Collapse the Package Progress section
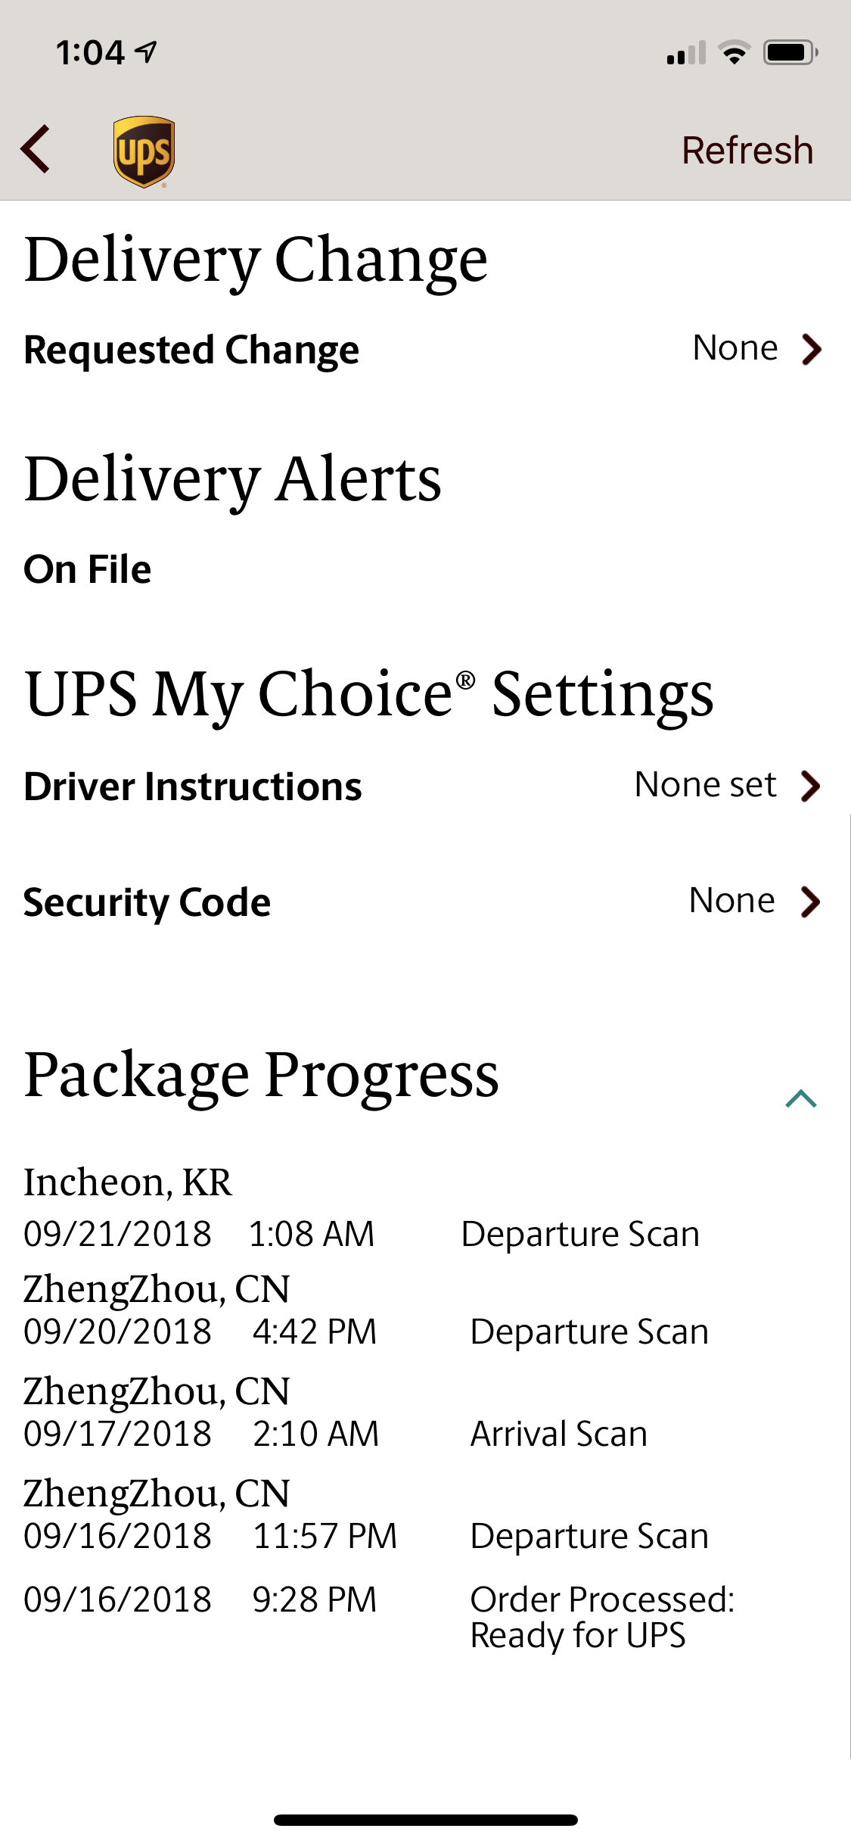 click(801, 1098)
